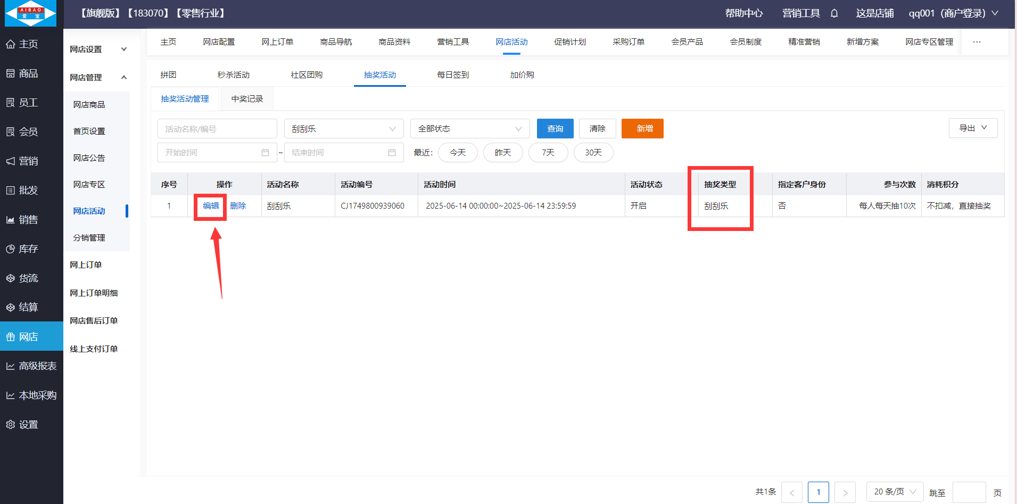Click the notification bell icon

coord(834,13)
